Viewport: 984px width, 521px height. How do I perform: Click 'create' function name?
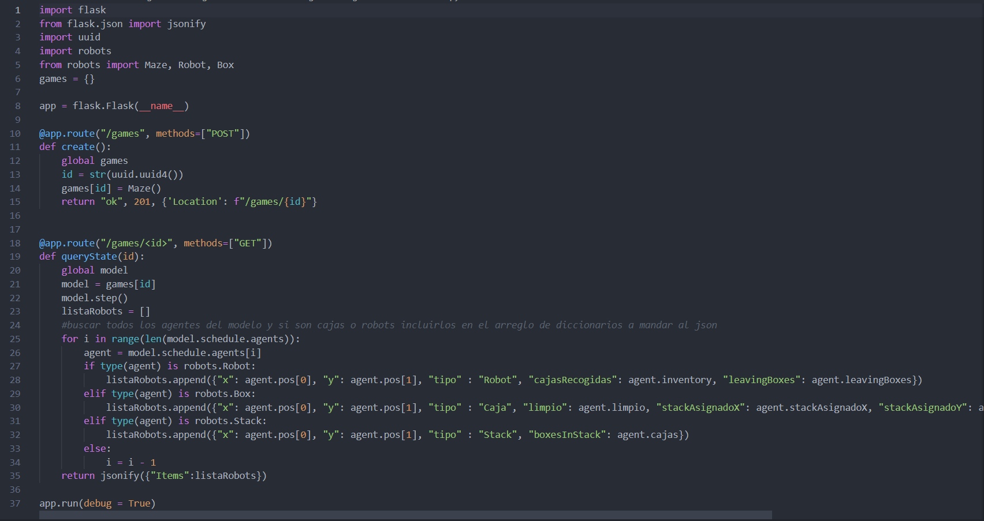click(x=78, y=147)
